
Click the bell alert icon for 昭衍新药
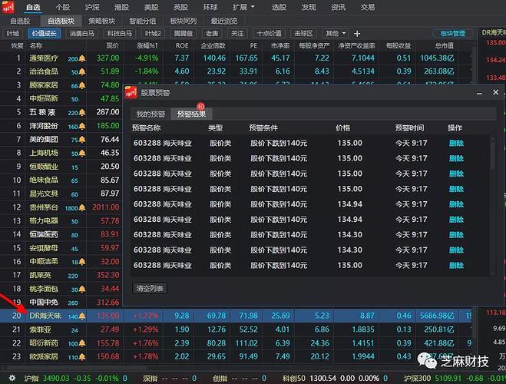point(82,343)
